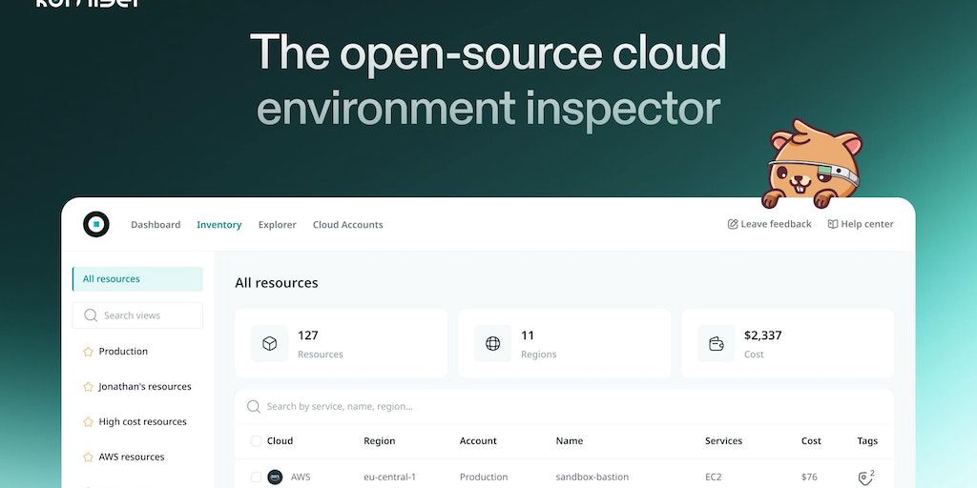Viewport: 977px width, 488px height.
Task: Open the Dashboard tab
Action: pyautogui.click(x=156, y=225)
